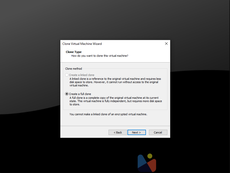Click the note 'You cannot make a linked clone of an encrypted virtual machine.'

[x=108, y=114]
